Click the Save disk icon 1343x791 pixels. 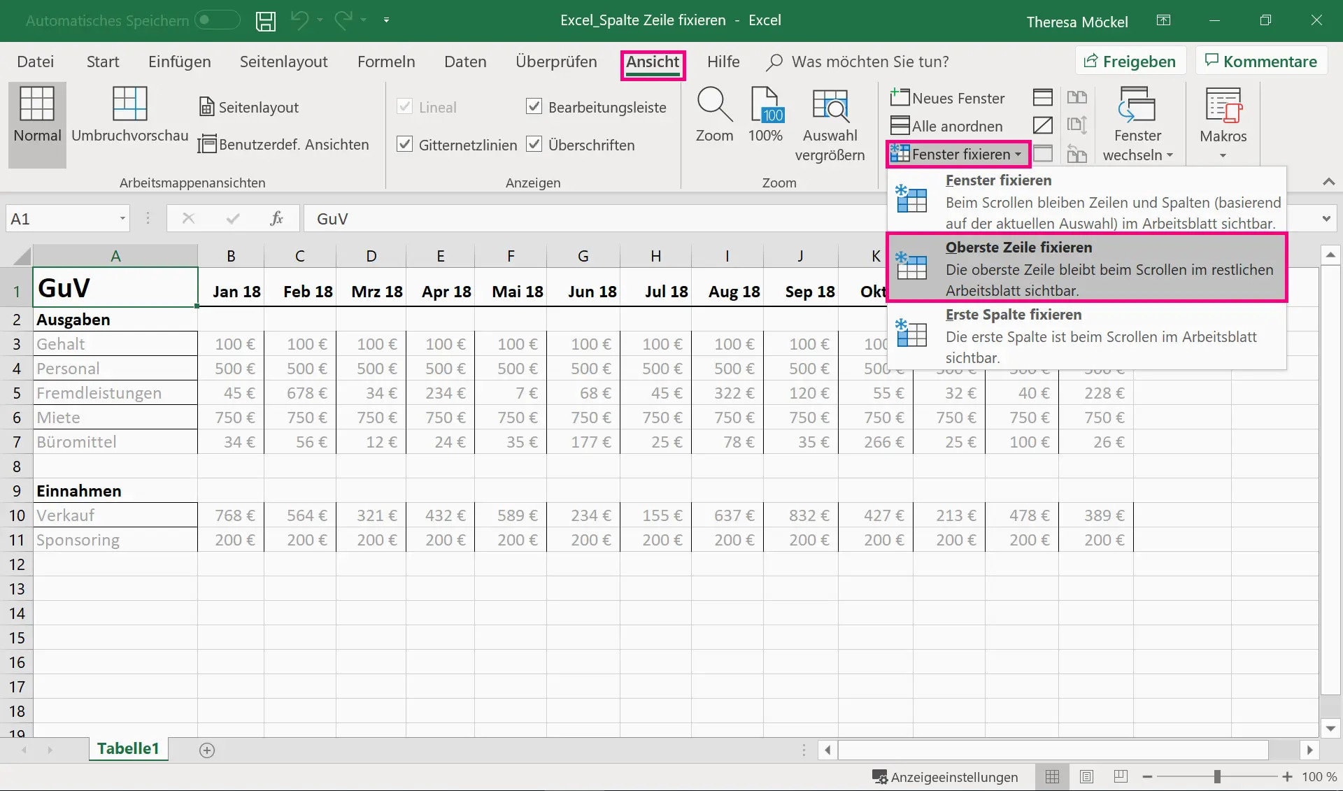265,21
